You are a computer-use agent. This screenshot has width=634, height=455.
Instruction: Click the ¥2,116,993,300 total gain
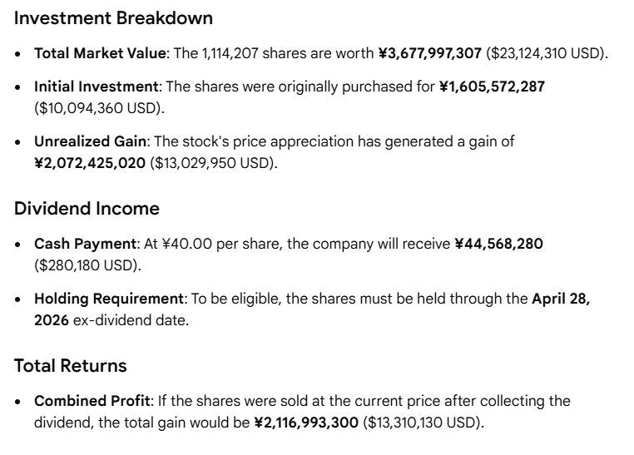pyautogui.click(x=306, y=423)
